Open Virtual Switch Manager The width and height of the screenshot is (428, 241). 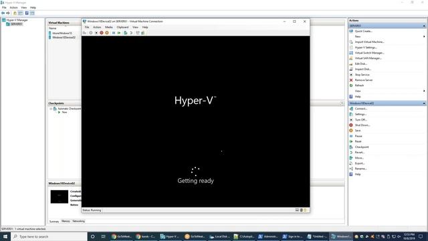click(369, 53)
